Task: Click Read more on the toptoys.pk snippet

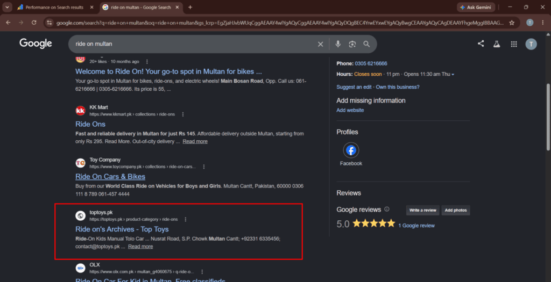Action: point(140,247)
